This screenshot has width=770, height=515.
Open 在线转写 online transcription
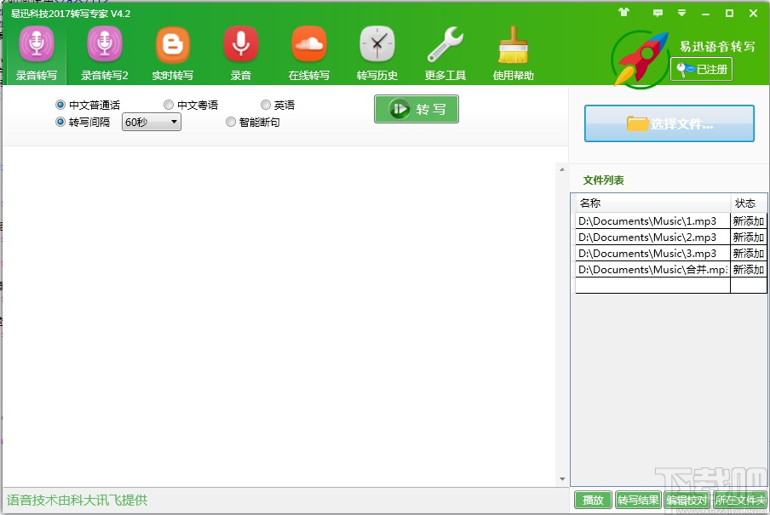309,54
